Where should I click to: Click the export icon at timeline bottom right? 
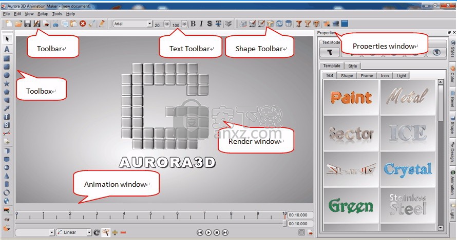coord(310,232)
